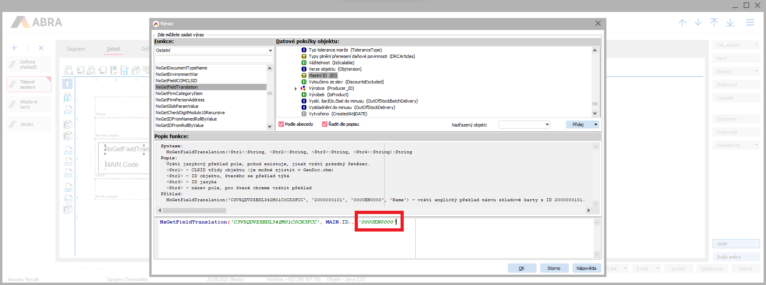Select NxGetFirmCategoryItem in the function list
The width and height of the screenshot is (766, 285).
coord(179,93)
